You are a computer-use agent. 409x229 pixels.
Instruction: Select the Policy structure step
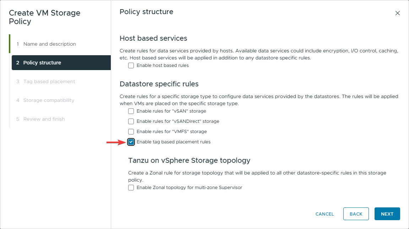tap(42, 63)
